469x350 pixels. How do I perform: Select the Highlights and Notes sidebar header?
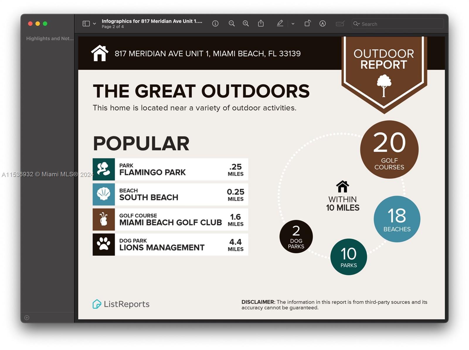click(50, 38)
